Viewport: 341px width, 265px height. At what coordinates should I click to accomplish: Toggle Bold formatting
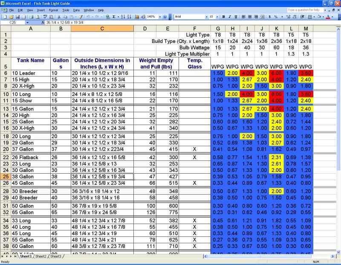pos(223,17)
